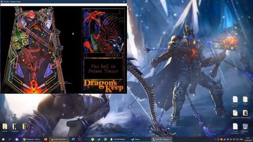Open Premiere Pro from the taskbar

[x=79, y=139]
